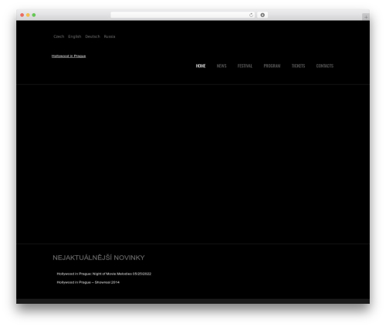Open the Hollywood in Prague logo link
Screen dimensions: 386x327
pos(69,56)
